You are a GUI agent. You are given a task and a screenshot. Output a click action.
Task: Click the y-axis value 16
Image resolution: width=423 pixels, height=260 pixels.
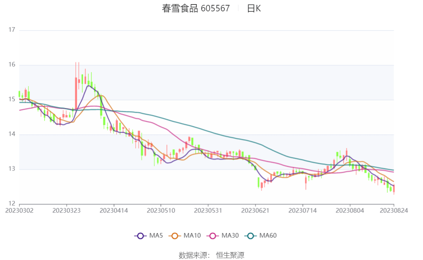12,65
